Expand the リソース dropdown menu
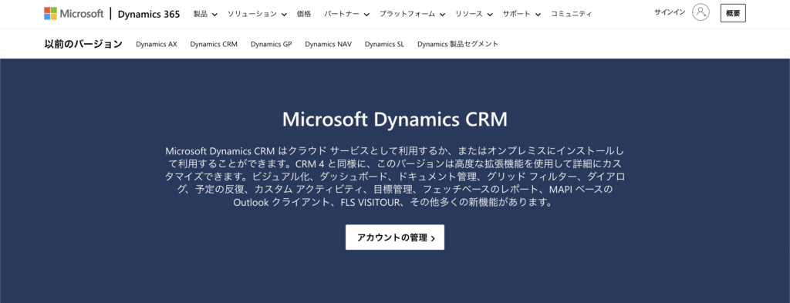This screenshot has width=790, height=303. (x=474, y=14)
